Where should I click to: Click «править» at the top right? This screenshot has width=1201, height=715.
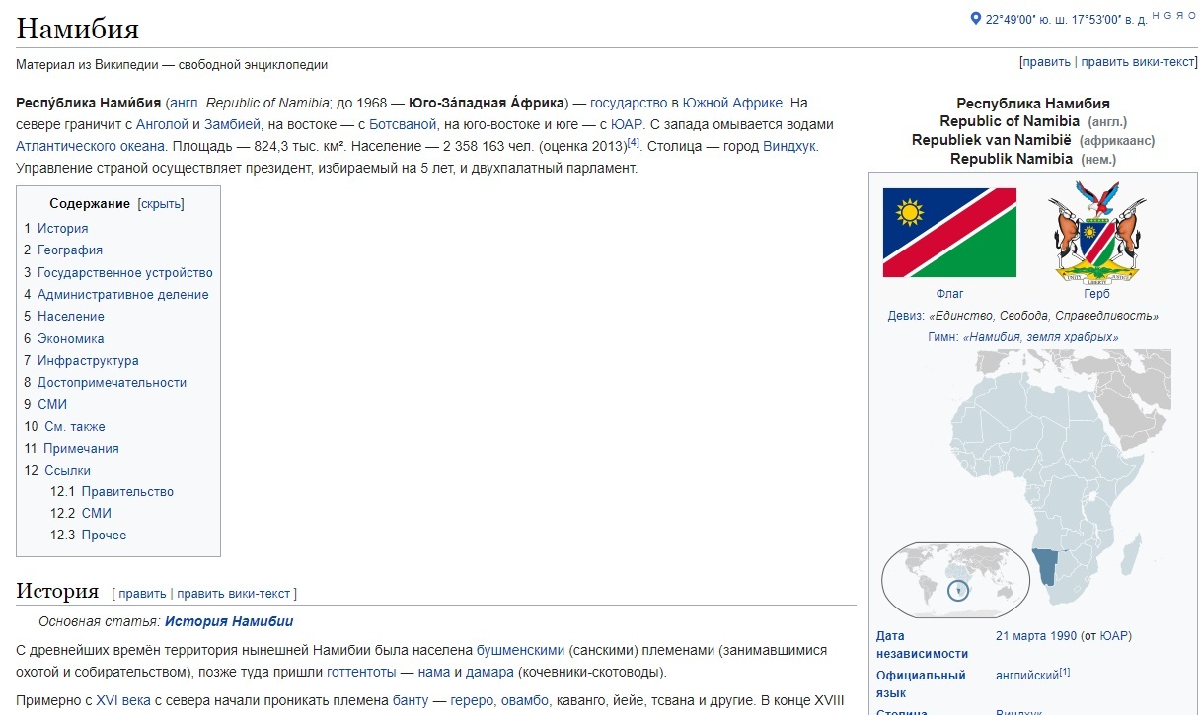coord(1046,62)
